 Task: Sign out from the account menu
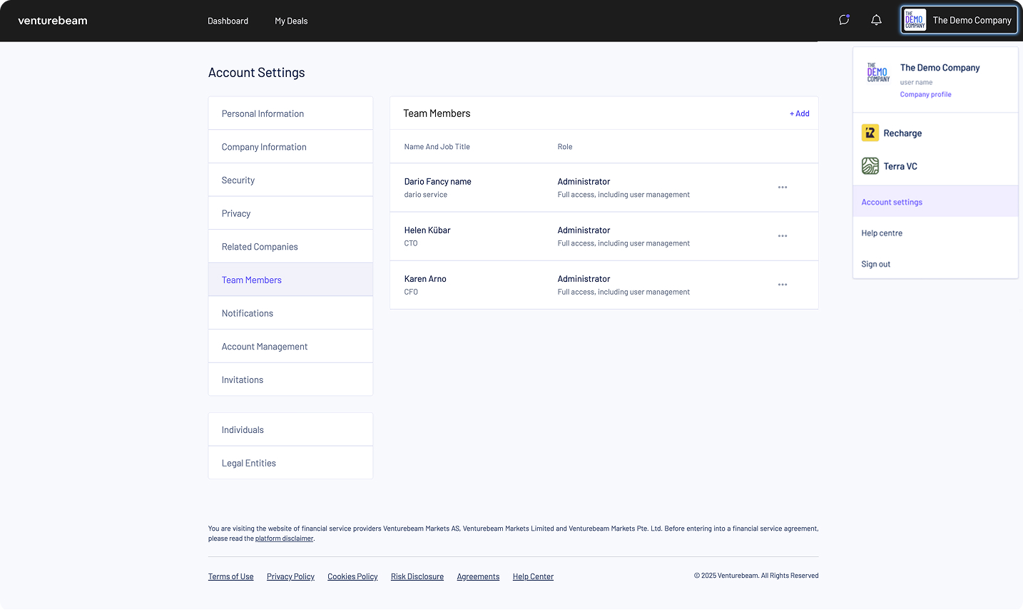tap(875, 264)
